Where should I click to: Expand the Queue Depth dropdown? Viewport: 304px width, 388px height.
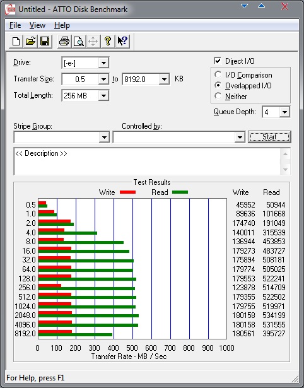[284, 112]
